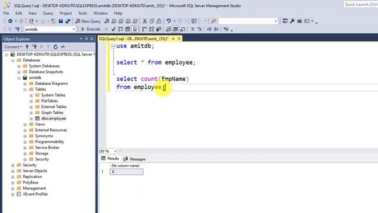Click the Change Connection plug icon
This screenshot has height=213, width=378.
click(x=17, y=29)
